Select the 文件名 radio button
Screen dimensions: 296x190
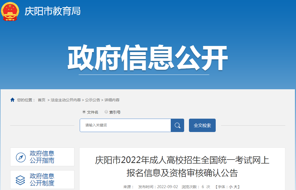[84, 112]
